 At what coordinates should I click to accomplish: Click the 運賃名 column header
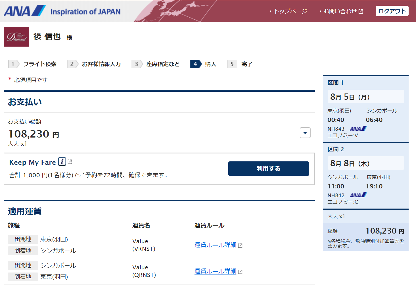click(141, 226)
